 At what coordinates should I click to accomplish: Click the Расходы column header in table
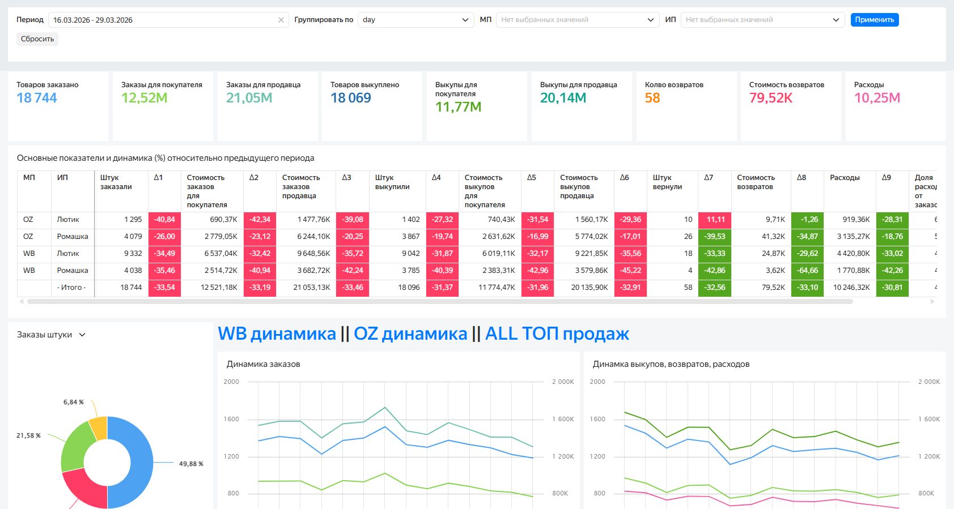coord(845,178)
